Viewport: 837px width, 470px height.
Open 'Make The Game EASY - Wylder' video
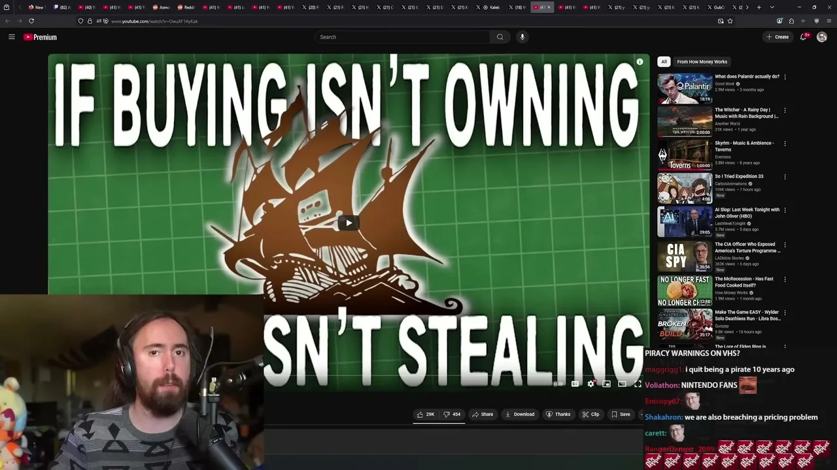click(747, 315)
